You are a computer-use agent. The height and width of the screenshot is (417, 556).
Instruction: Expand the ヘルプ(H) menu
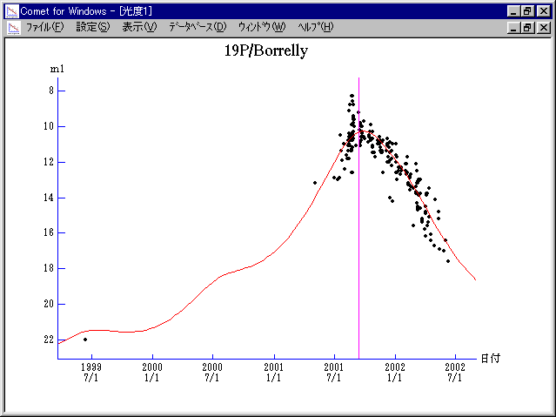coord(315,27)
